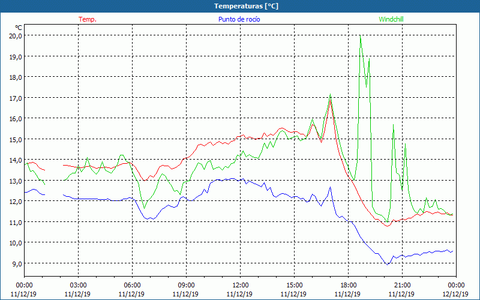Screen dimensions: 480x300
Task: Select the green Windchill legend label
Action: click(391, 19)
